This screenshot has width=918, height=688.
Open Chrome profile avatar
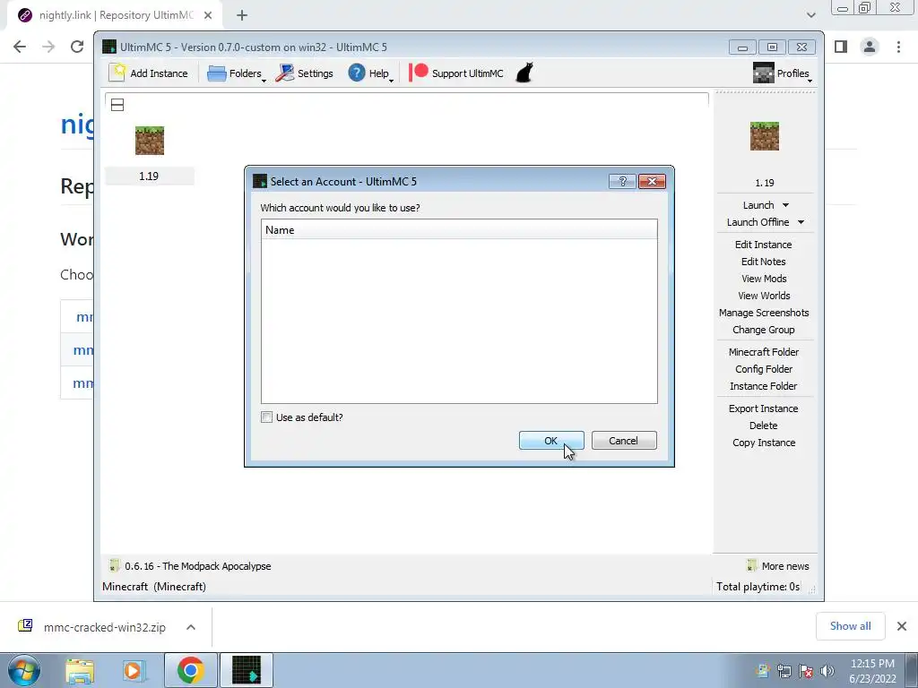pyautogui.click(x=870, y=47)
